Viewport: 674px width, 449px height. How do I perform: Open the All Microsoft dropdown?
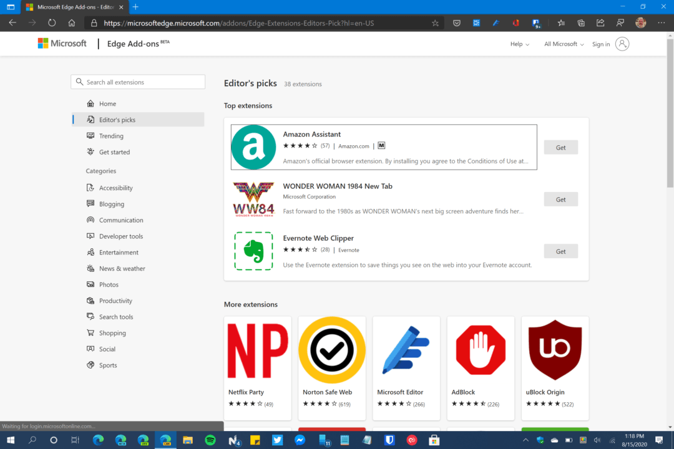pyautogui.click(x=562, y=44)
